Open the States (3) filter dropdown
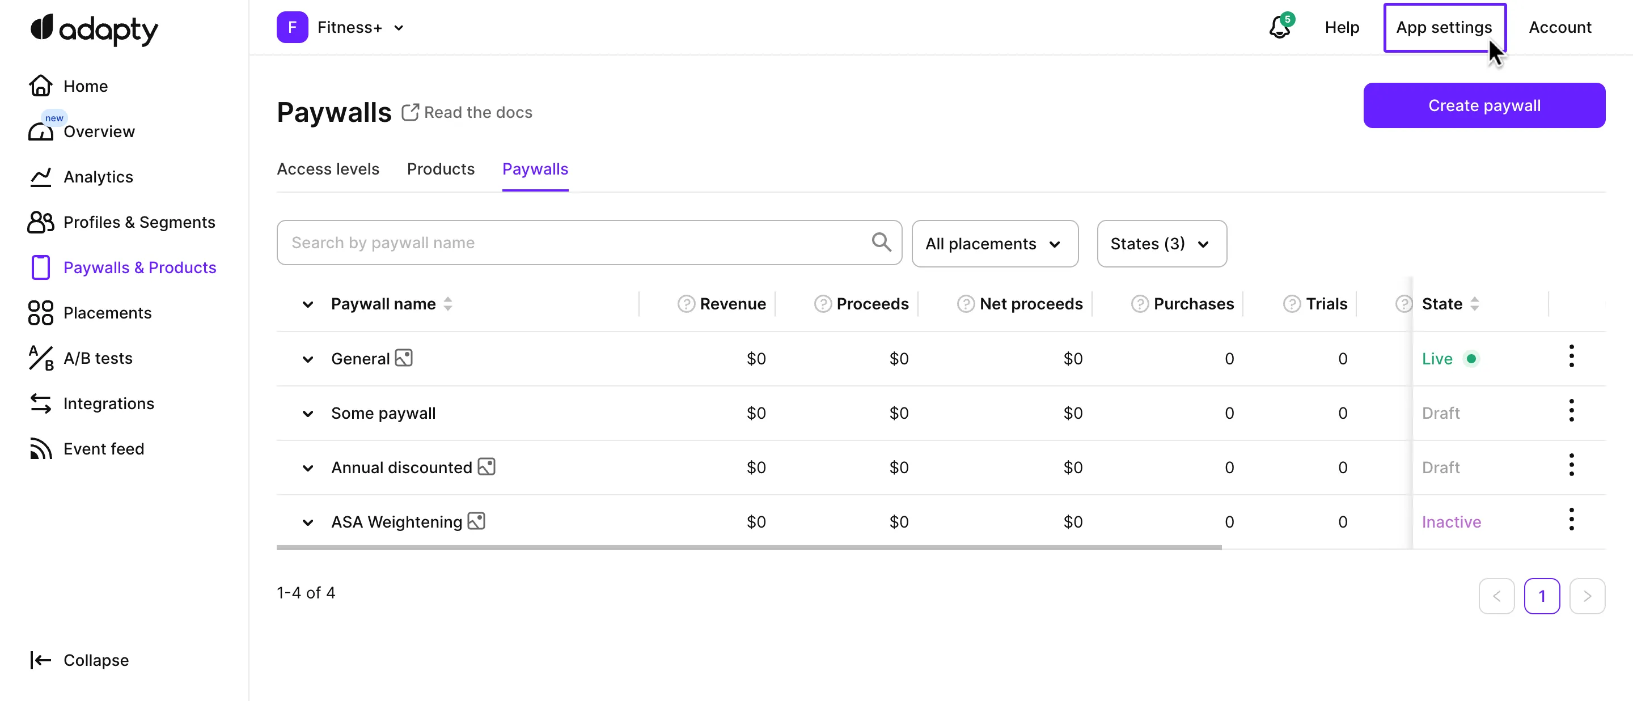The height and width of the screenshot is (701, 1633). 1161,244
